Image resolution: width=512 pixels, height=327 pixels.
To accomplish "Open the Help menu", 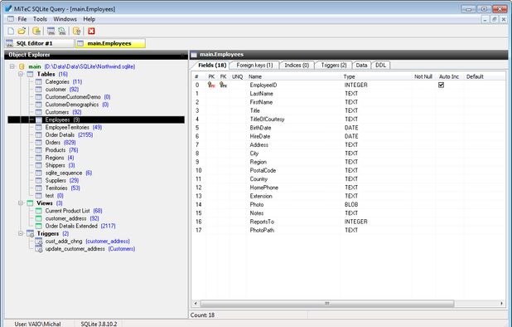I will [89, 19].
